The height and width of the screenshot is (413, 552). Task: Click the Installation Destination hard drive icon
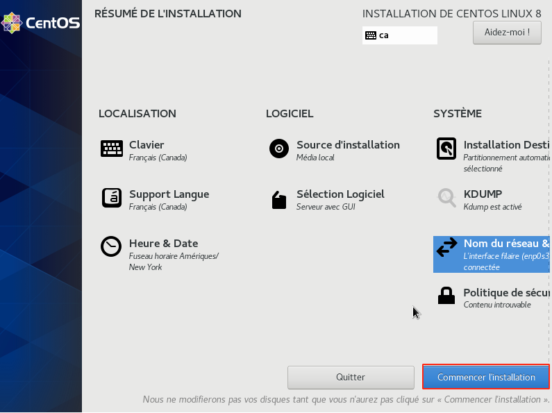click(446, 149)
